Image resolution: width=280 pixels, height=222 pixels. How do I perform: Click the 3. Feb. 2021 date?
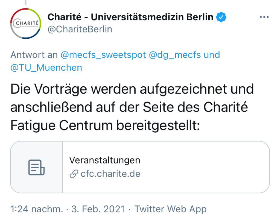click(98, 209)
